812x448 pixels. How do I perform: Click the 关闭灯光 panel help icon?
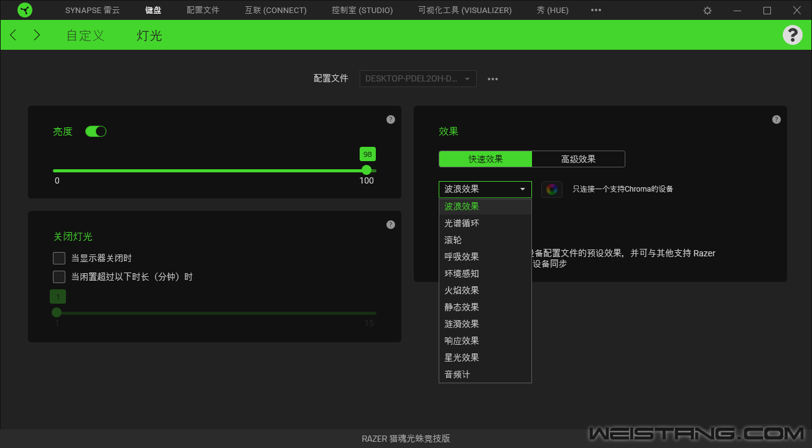pyautogui.click(x=391, y=225)
